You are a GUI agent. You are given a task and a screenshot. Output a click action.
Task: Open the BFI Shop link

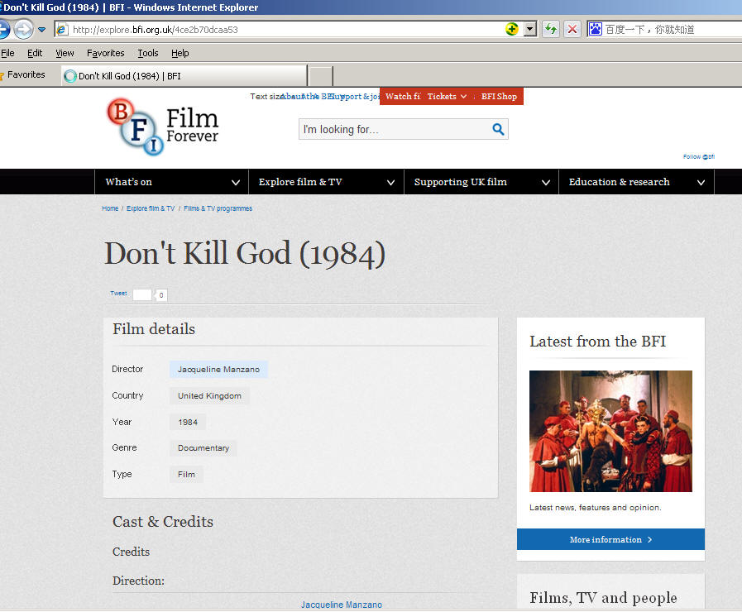pyautogui.click(x=499, y=97)
